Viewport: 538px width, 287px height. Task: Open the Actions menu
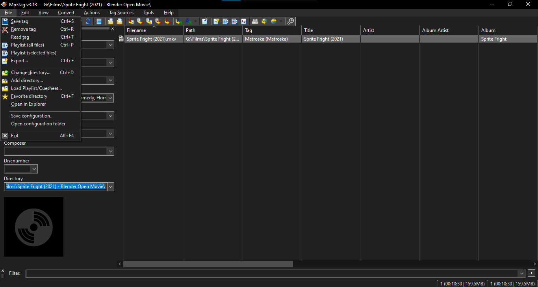click(92, 13)
